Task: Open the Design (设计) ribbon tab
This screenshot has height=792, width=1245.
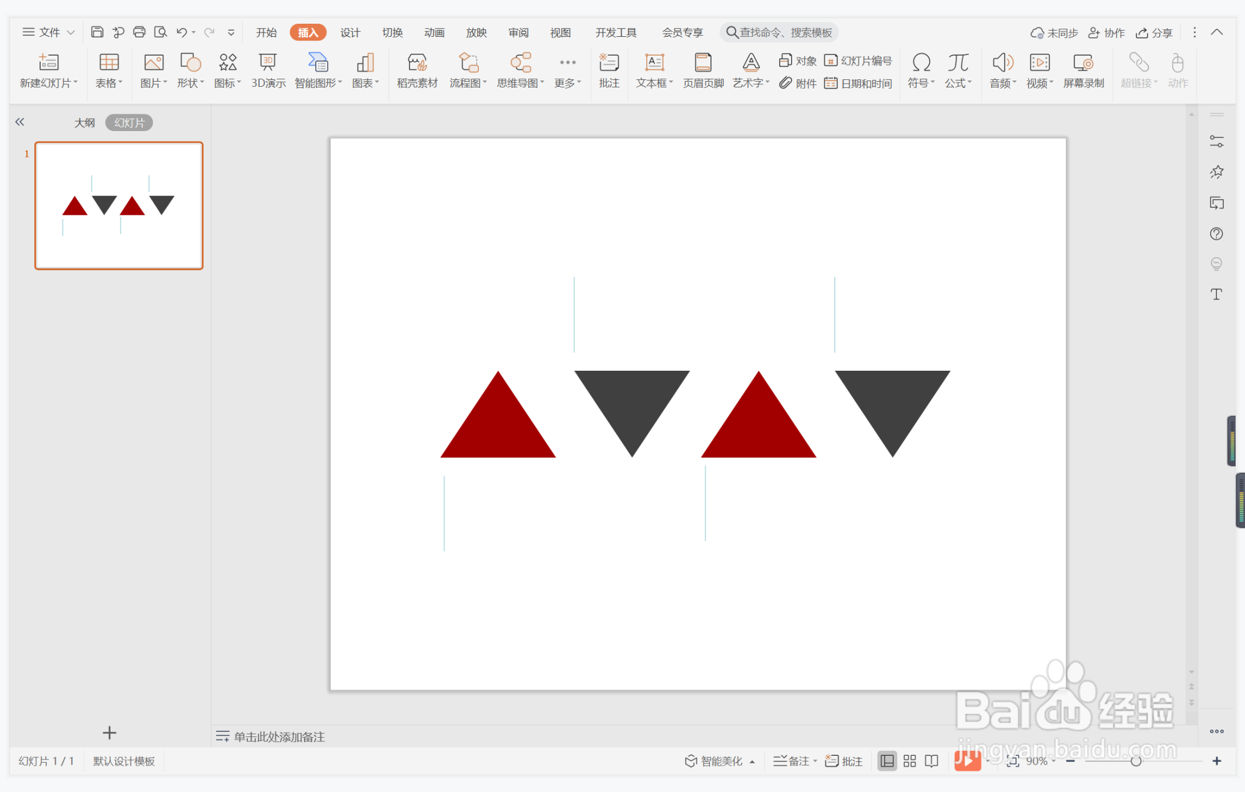Action: (350, 32)
